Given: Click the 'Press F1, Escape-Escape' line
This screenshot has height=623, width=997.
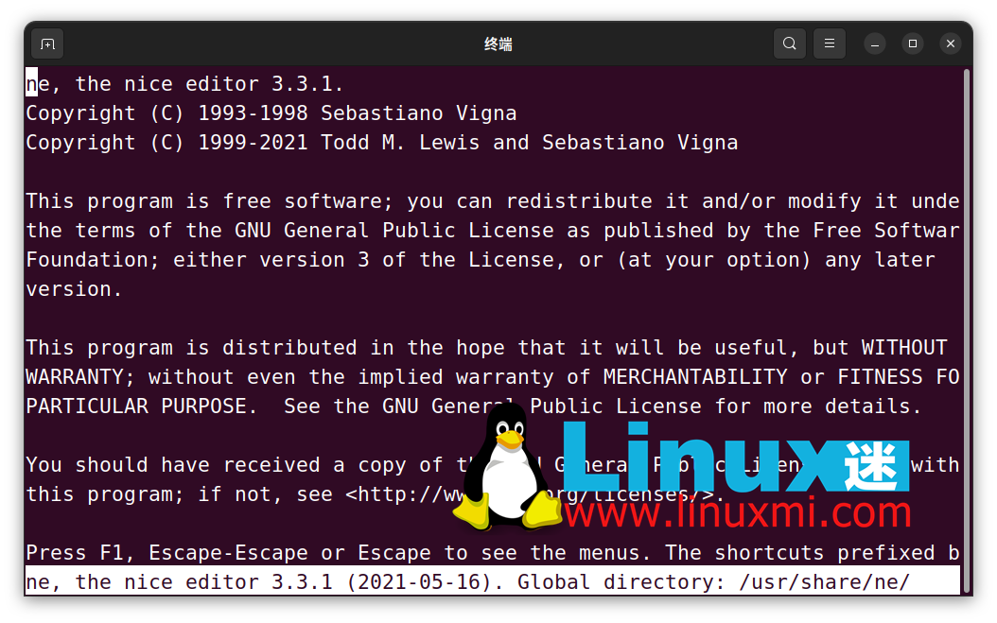Looking at the screenshot, I should [x=493, y=552].
